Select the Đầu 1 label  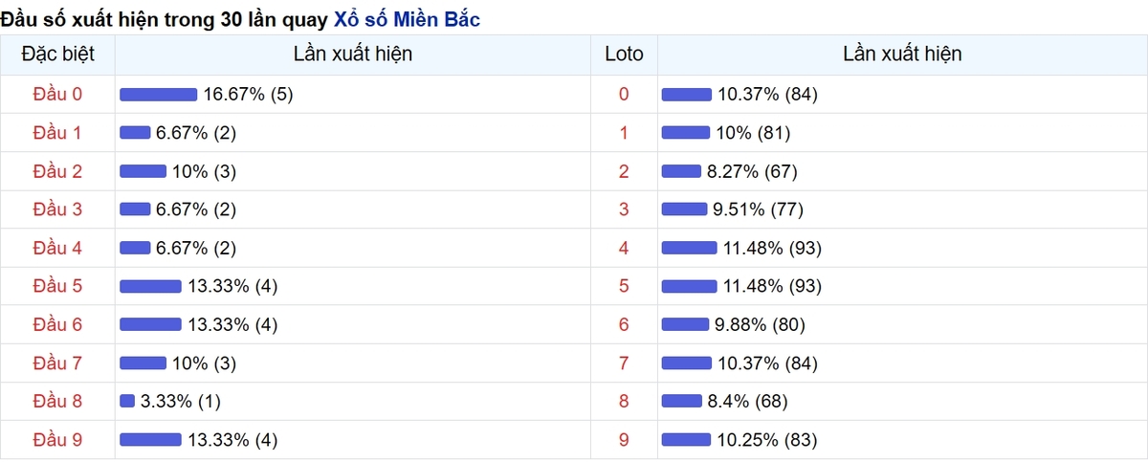click(x=57, y=133)
